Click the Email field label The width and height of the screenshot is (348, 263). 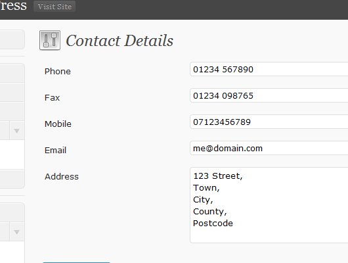pos(56,150)
